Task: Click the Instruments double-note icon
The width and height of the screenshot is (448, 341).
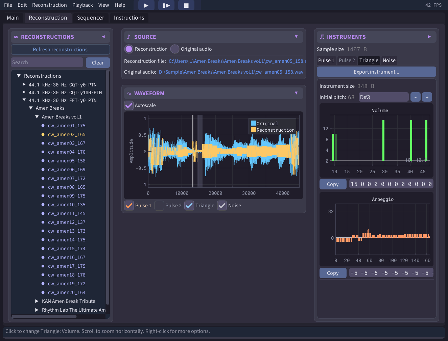Action: point(322,37)
